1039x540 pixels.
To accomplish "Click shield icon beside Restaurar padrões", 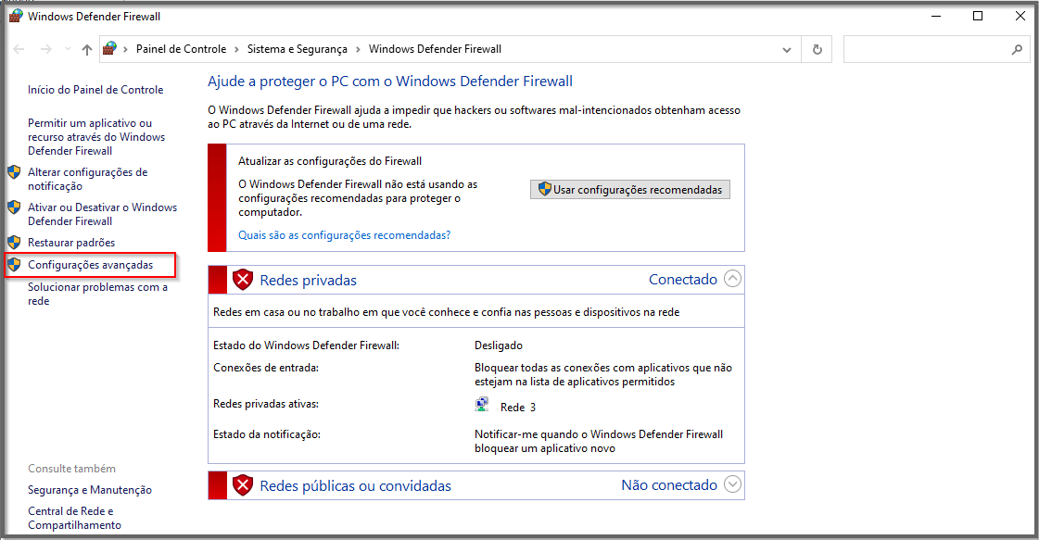I will 14,243.
